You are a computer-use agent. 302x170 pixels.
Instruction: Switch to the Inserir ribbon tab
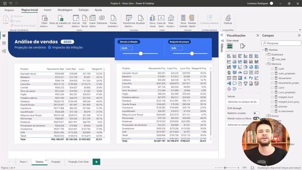[x=48, y=10]
